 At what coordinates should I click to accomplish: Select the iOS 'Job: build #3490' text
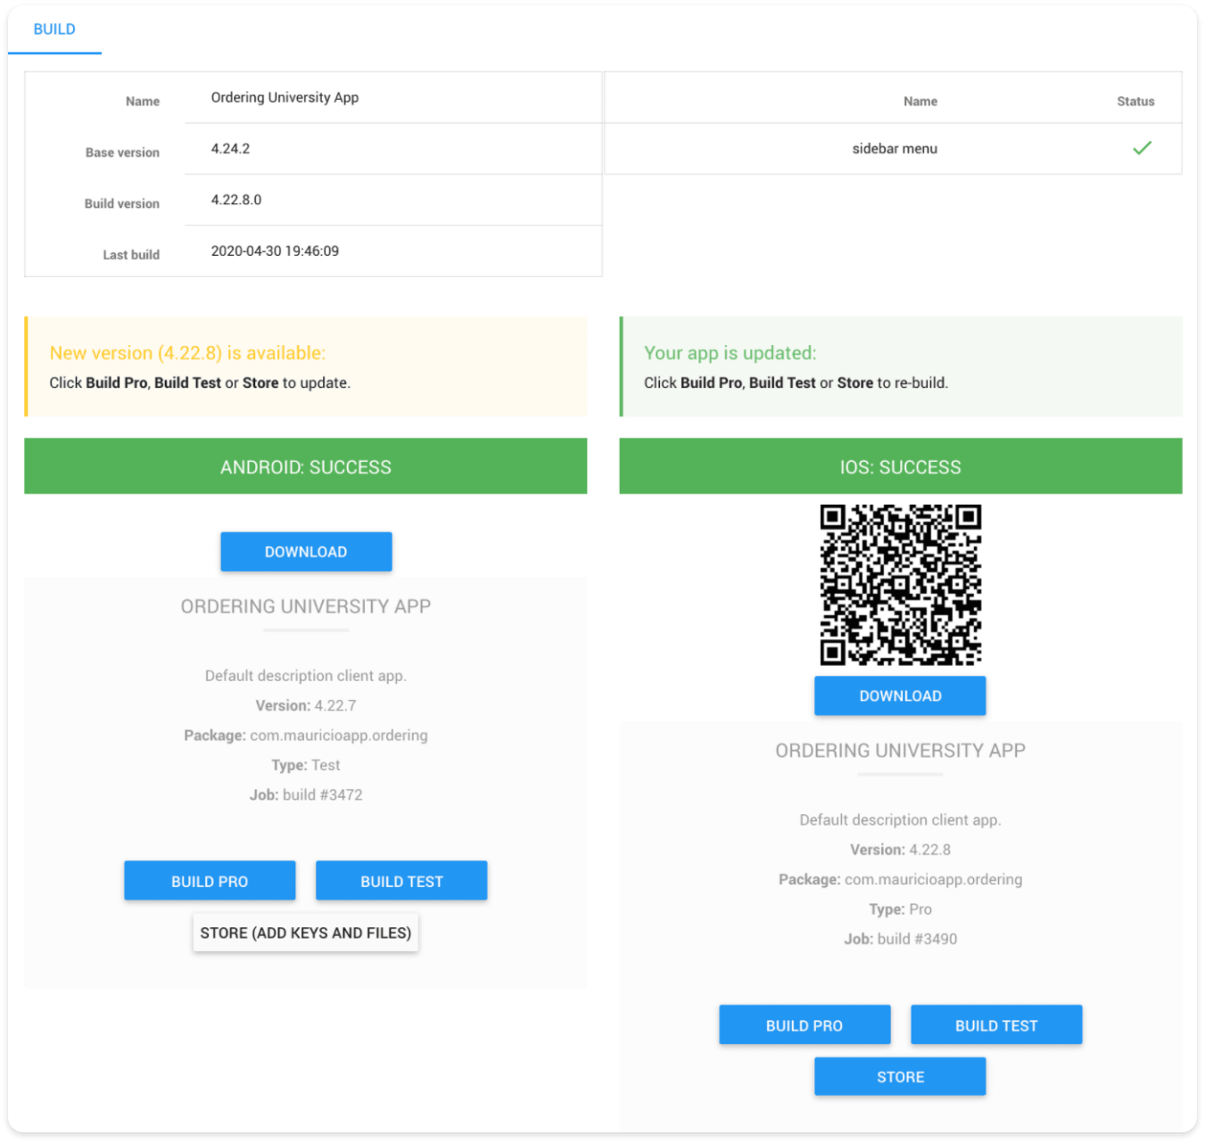(900, 939)
